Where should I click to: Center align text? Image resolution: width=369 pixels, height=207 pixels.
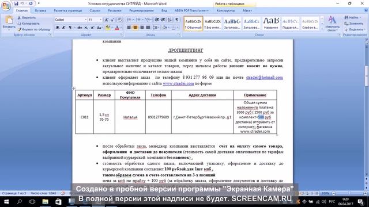[x=135, y=28]
